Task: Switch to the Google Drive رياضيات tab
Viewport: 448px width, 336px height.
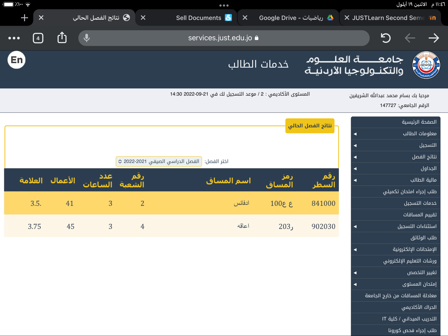Action: pos(291,18)
